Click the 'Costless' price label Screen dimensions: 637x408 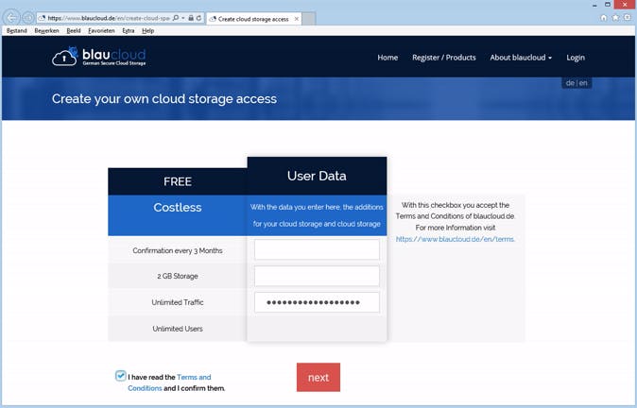coord(178,208)
